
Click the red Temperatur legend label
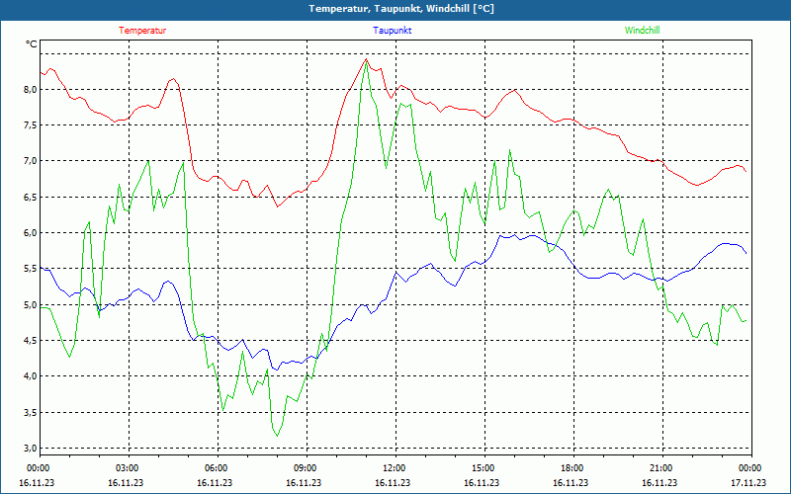[x=142, y=31]
